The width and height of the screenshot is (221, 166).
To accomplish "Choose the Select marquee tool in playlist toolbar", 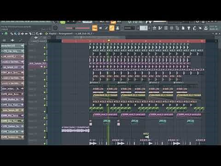I will click(34, 34).
